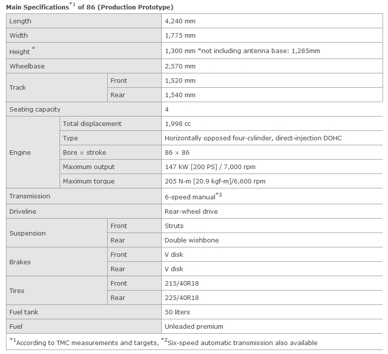
Task: Click the 'Bore × stroke' label cell
Action: pos(84,152)
